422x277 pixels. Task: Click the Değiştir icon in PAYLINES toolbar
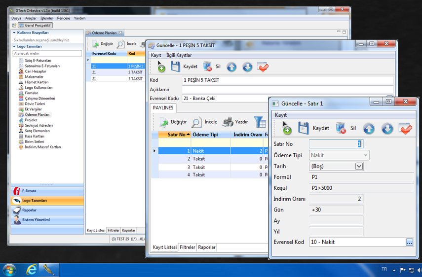tap(163, 122)
